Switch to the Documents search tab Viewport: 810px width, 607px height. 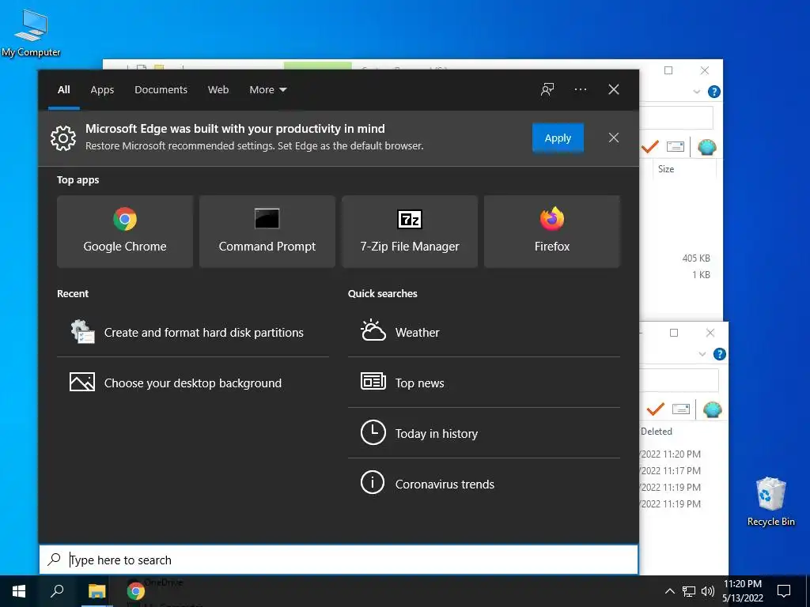pos(161,90)
